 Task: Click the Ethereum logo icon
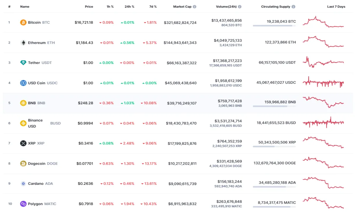point(23,43)
